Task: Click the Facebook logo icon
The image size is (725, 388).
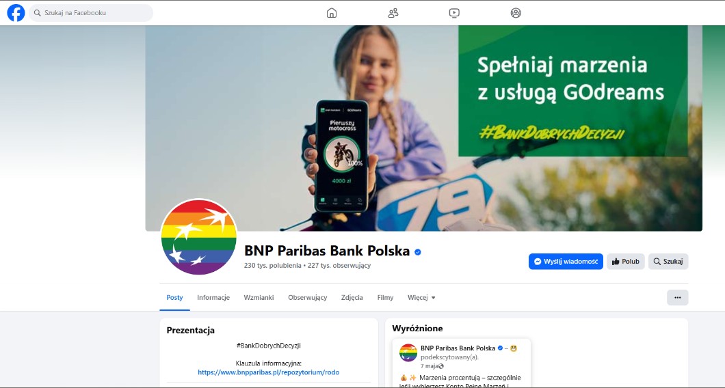Action: pyautogui.click(x=16, y=13)
